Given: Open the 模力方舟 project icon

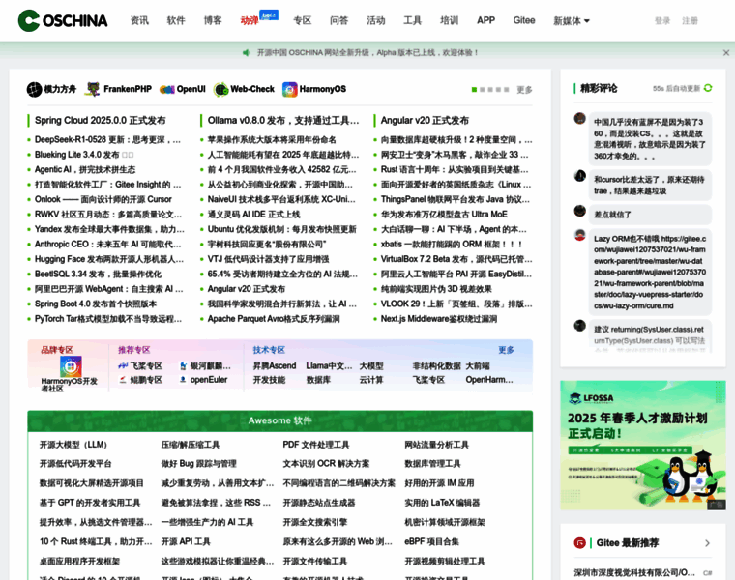Looking at the screenshot, I should point(34,89).
